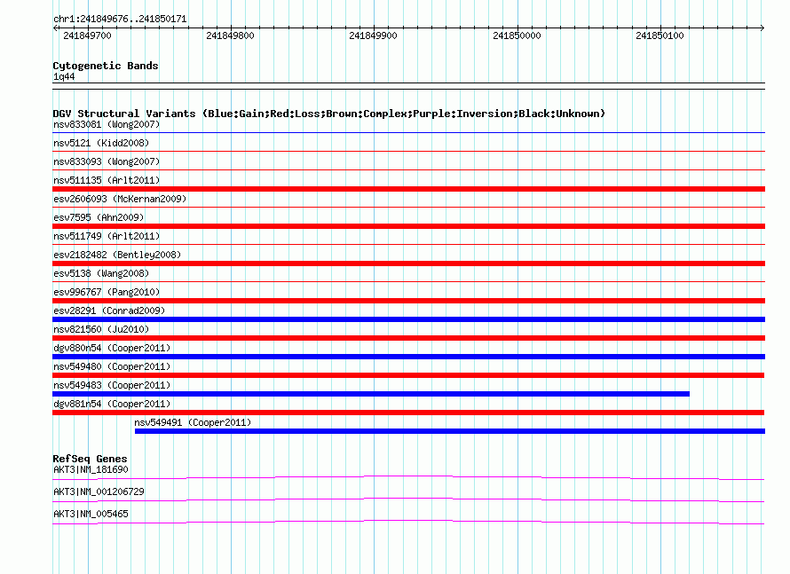Open nsv511749 (Arlt2011) variant label
This screenshot has width=790, height=574.
point(107,236)
